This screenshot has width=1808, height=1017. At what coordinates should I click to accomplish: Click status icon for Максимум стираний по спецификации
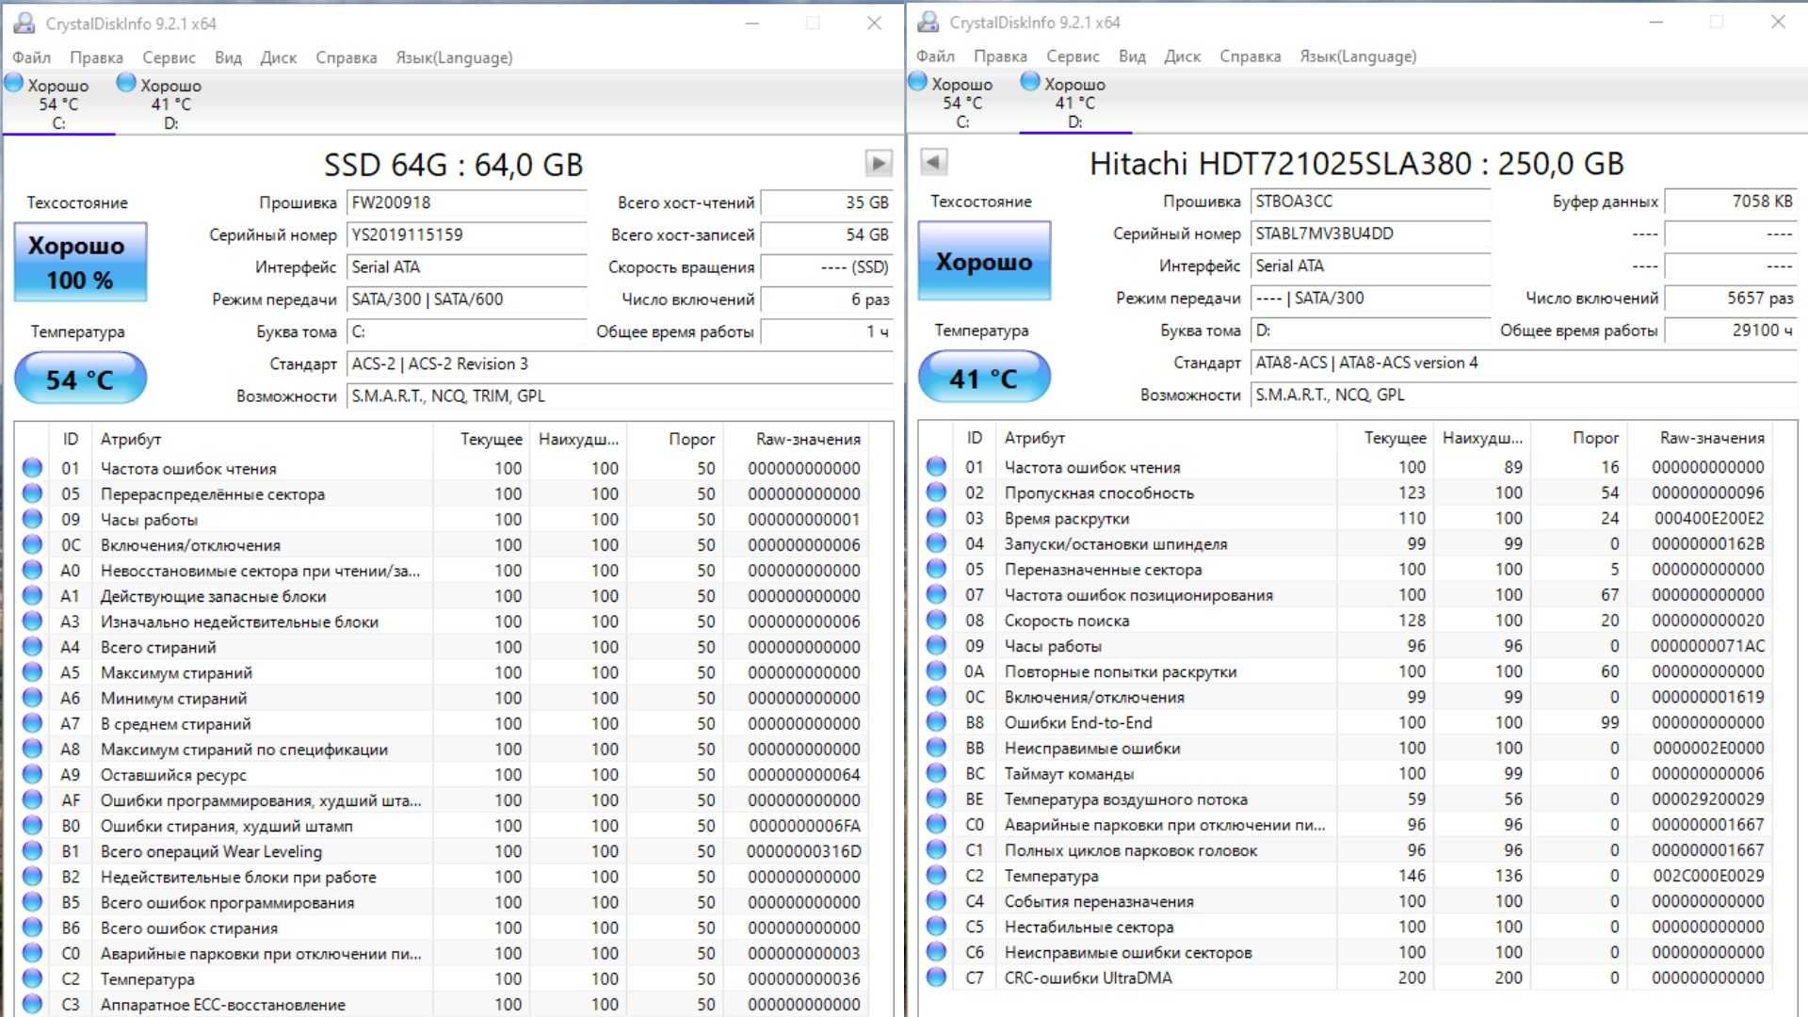click(x=32, y=749)
